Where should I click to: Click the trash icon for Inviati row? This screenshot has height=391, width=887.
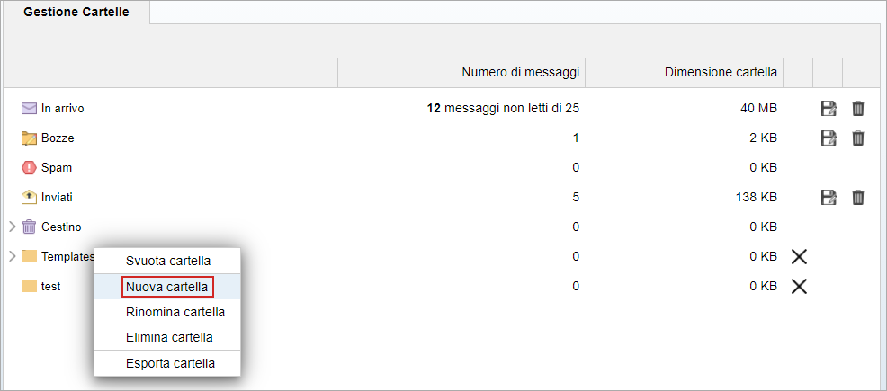(x=858, y=197)
